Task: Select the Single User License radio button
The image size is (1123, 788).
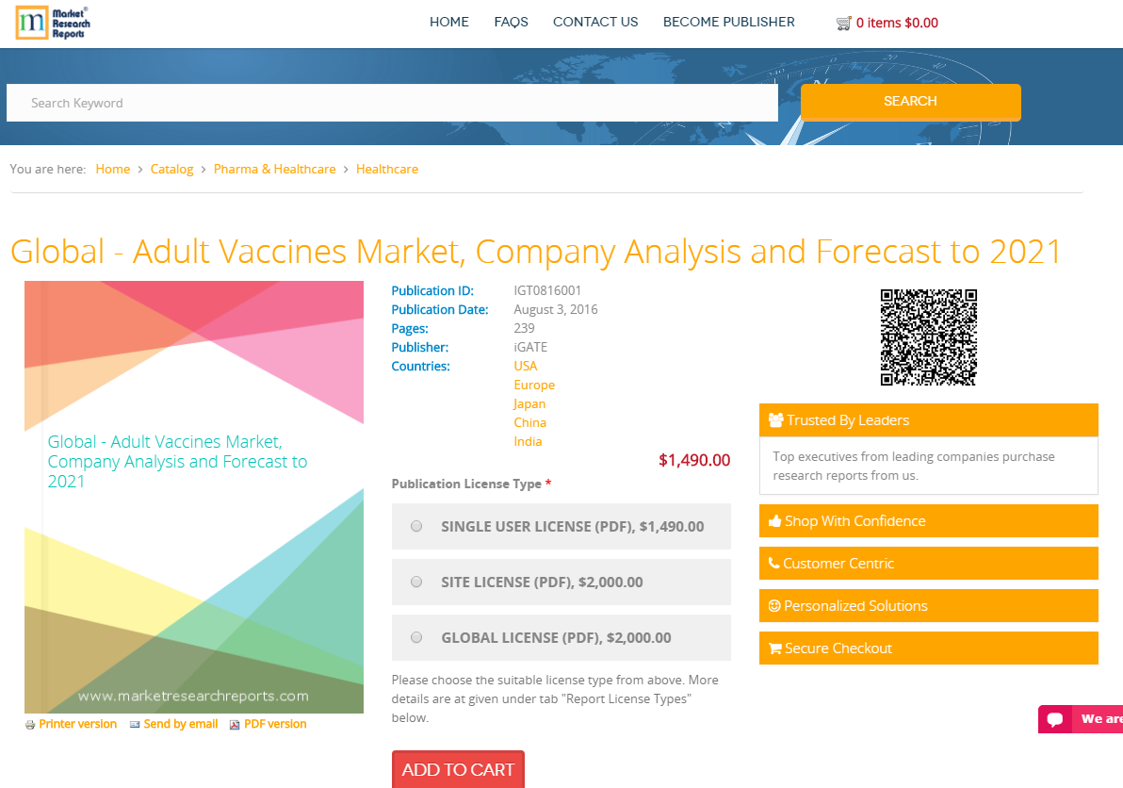Action: (416, 527)
